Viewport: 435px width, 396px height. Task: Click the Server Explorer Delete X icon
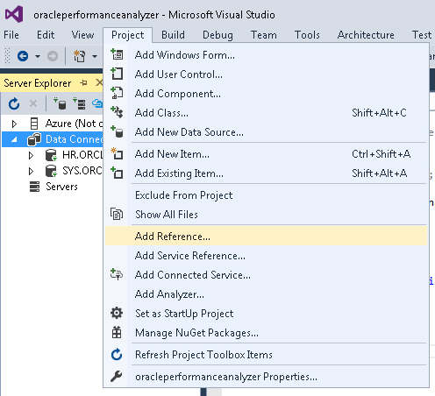click(x=33, y=103)
